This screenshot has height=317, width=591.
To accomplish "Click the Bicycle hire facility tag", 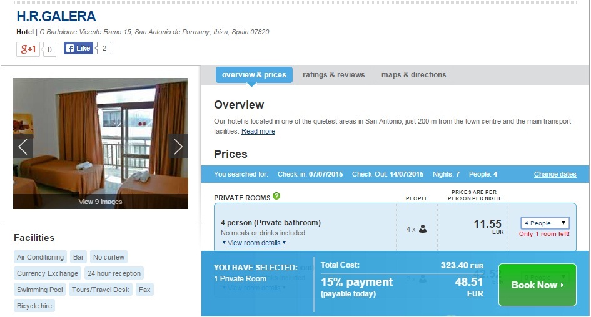I will [x=35, y=306].
